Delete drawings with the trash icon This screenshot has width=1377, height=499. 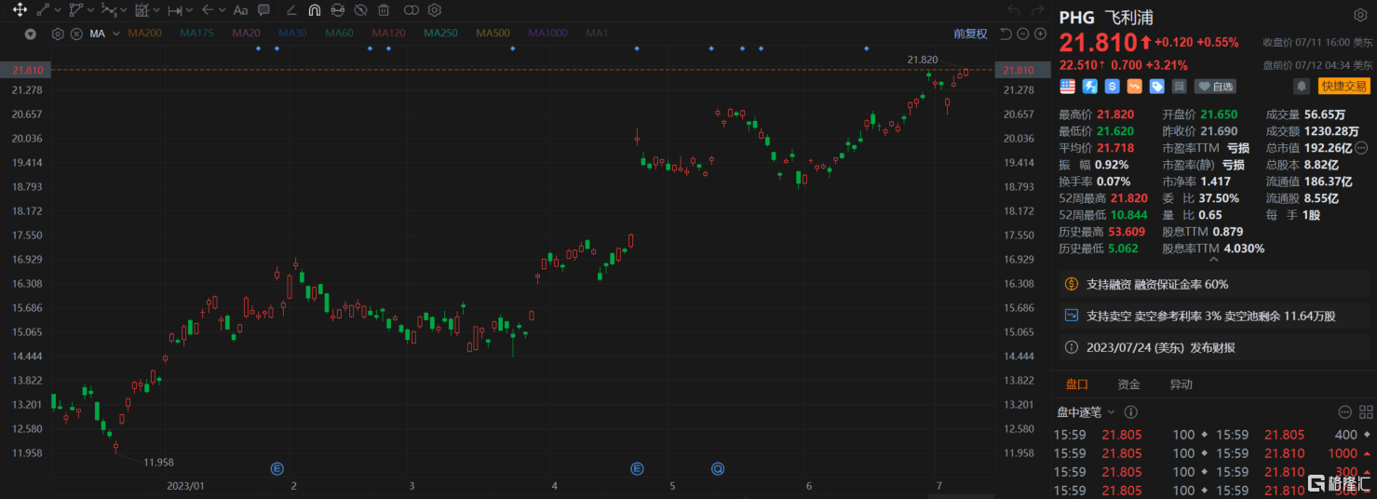[384, 10]
